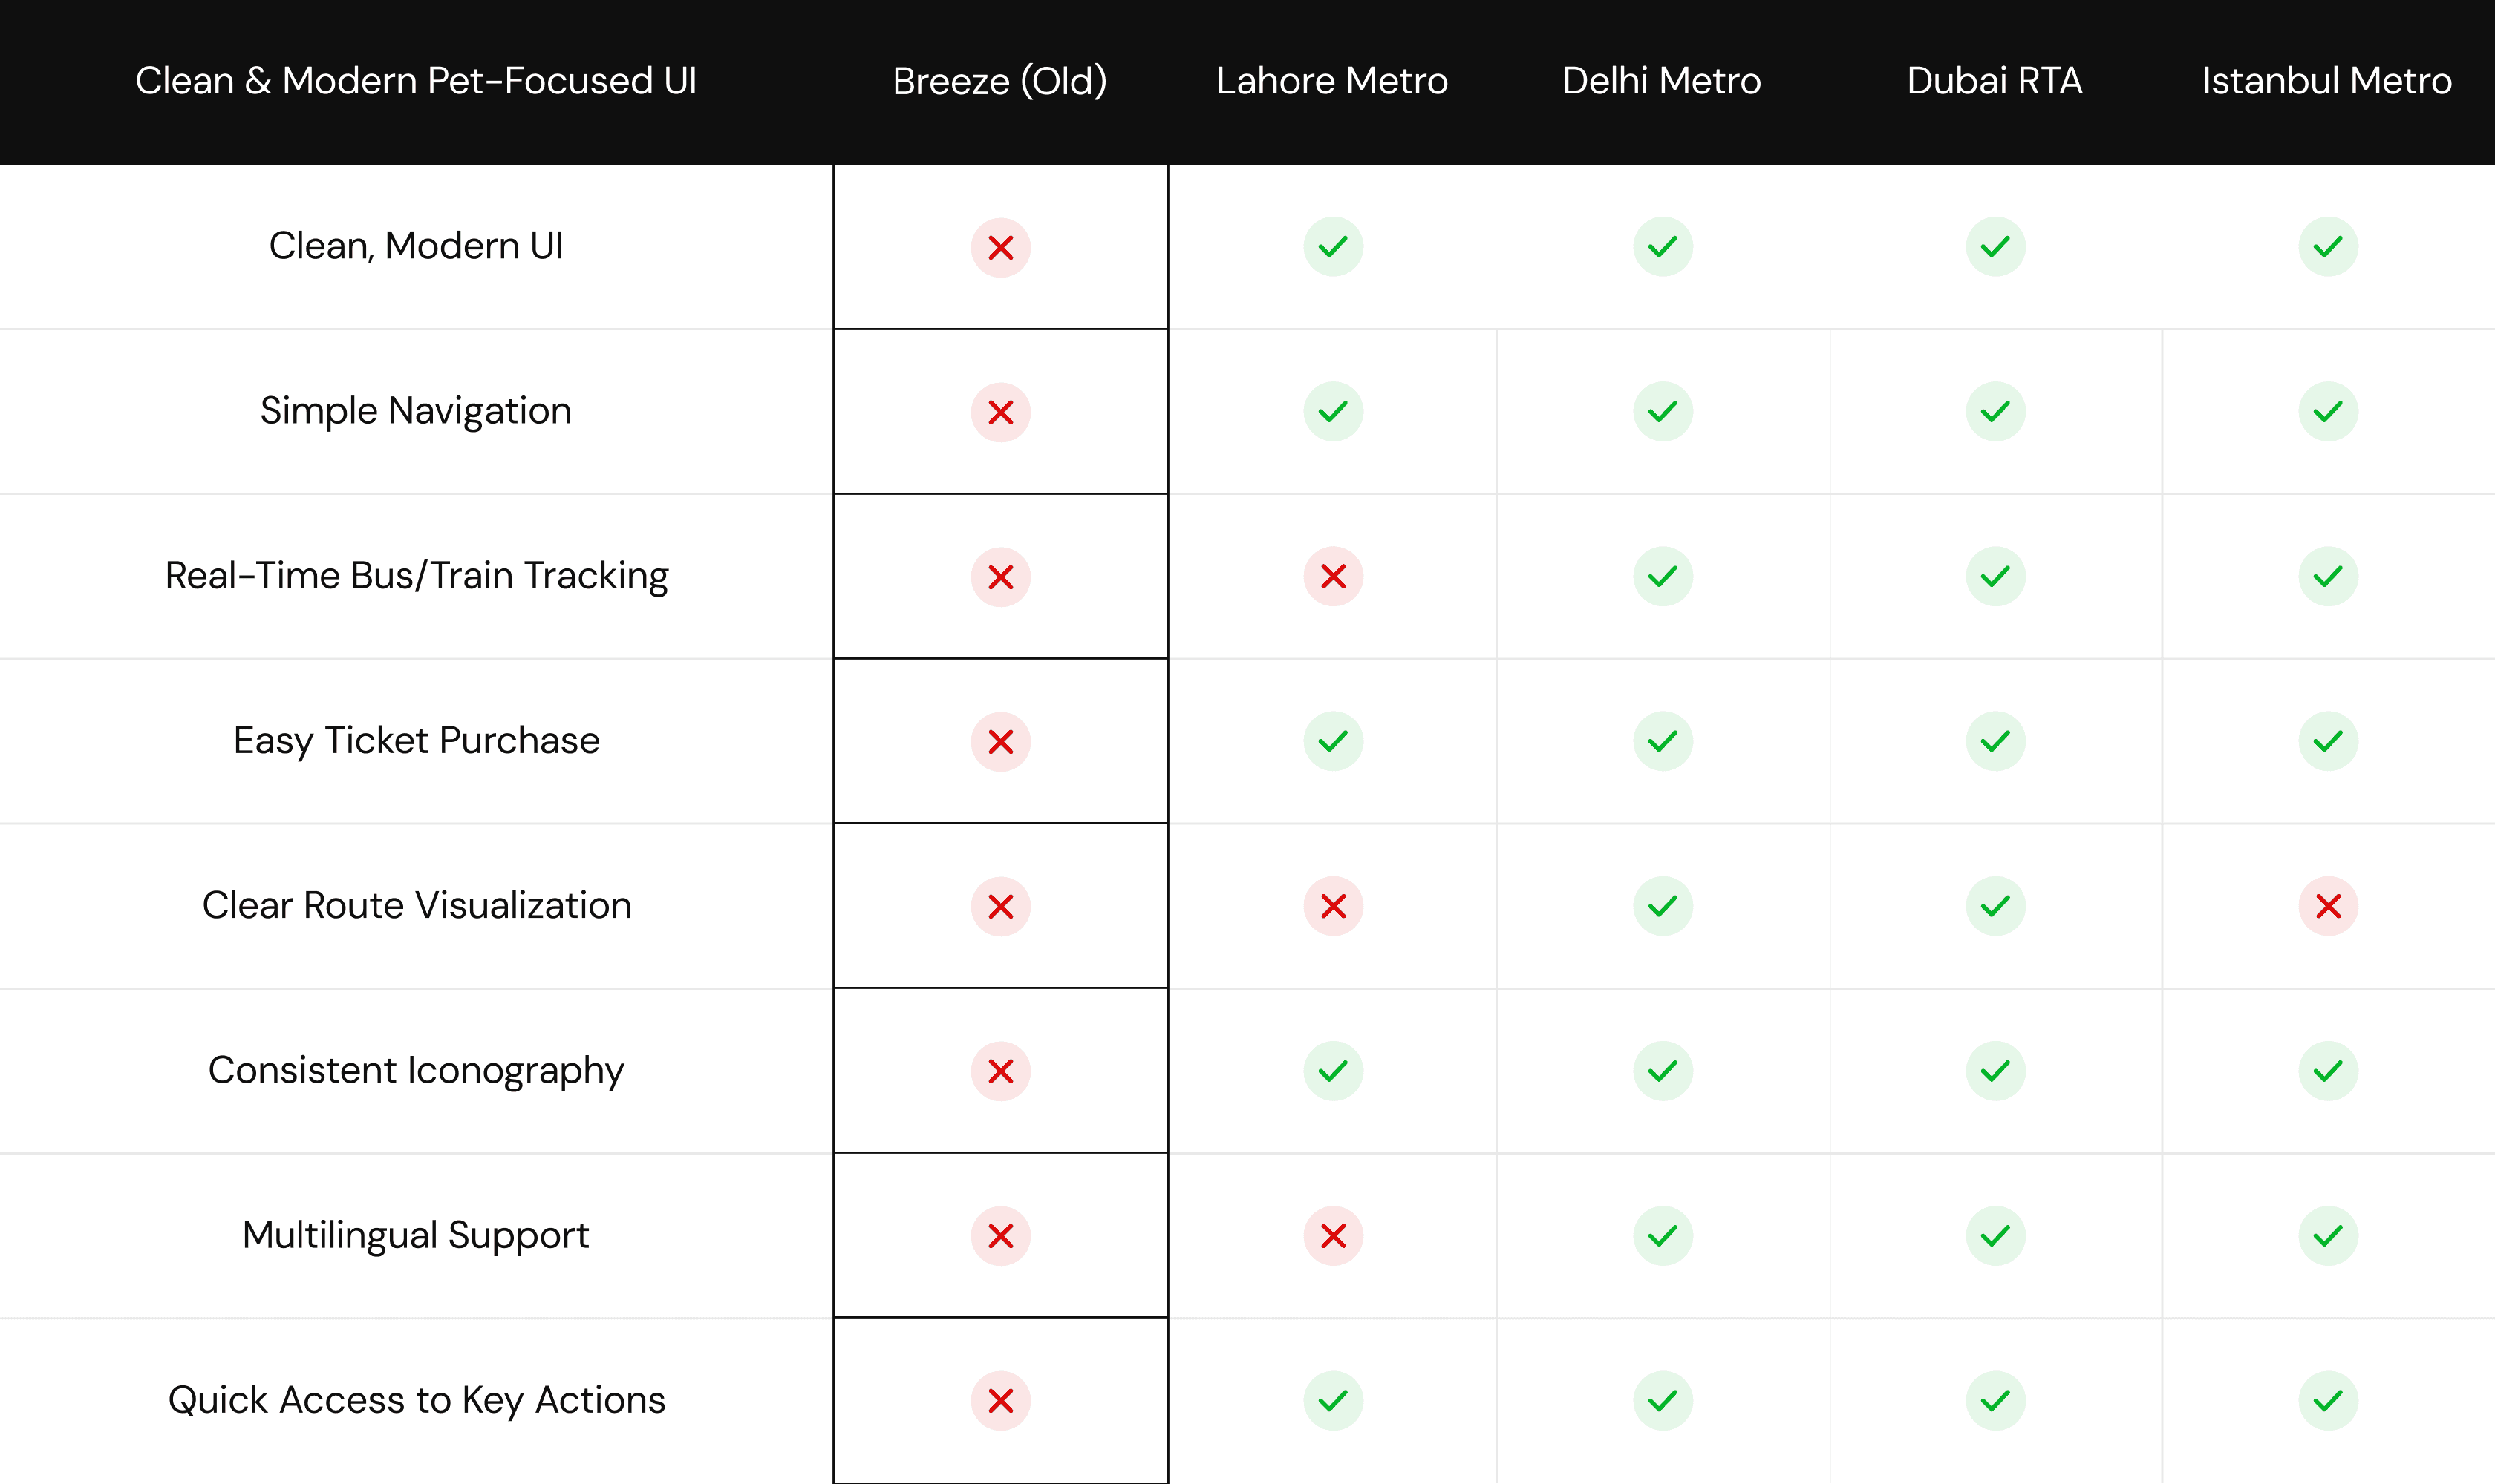Click Istanbul Metro Consistent Iconography checkmark
This screenshot has height=1484, width=2495.
[2327, 1072]
